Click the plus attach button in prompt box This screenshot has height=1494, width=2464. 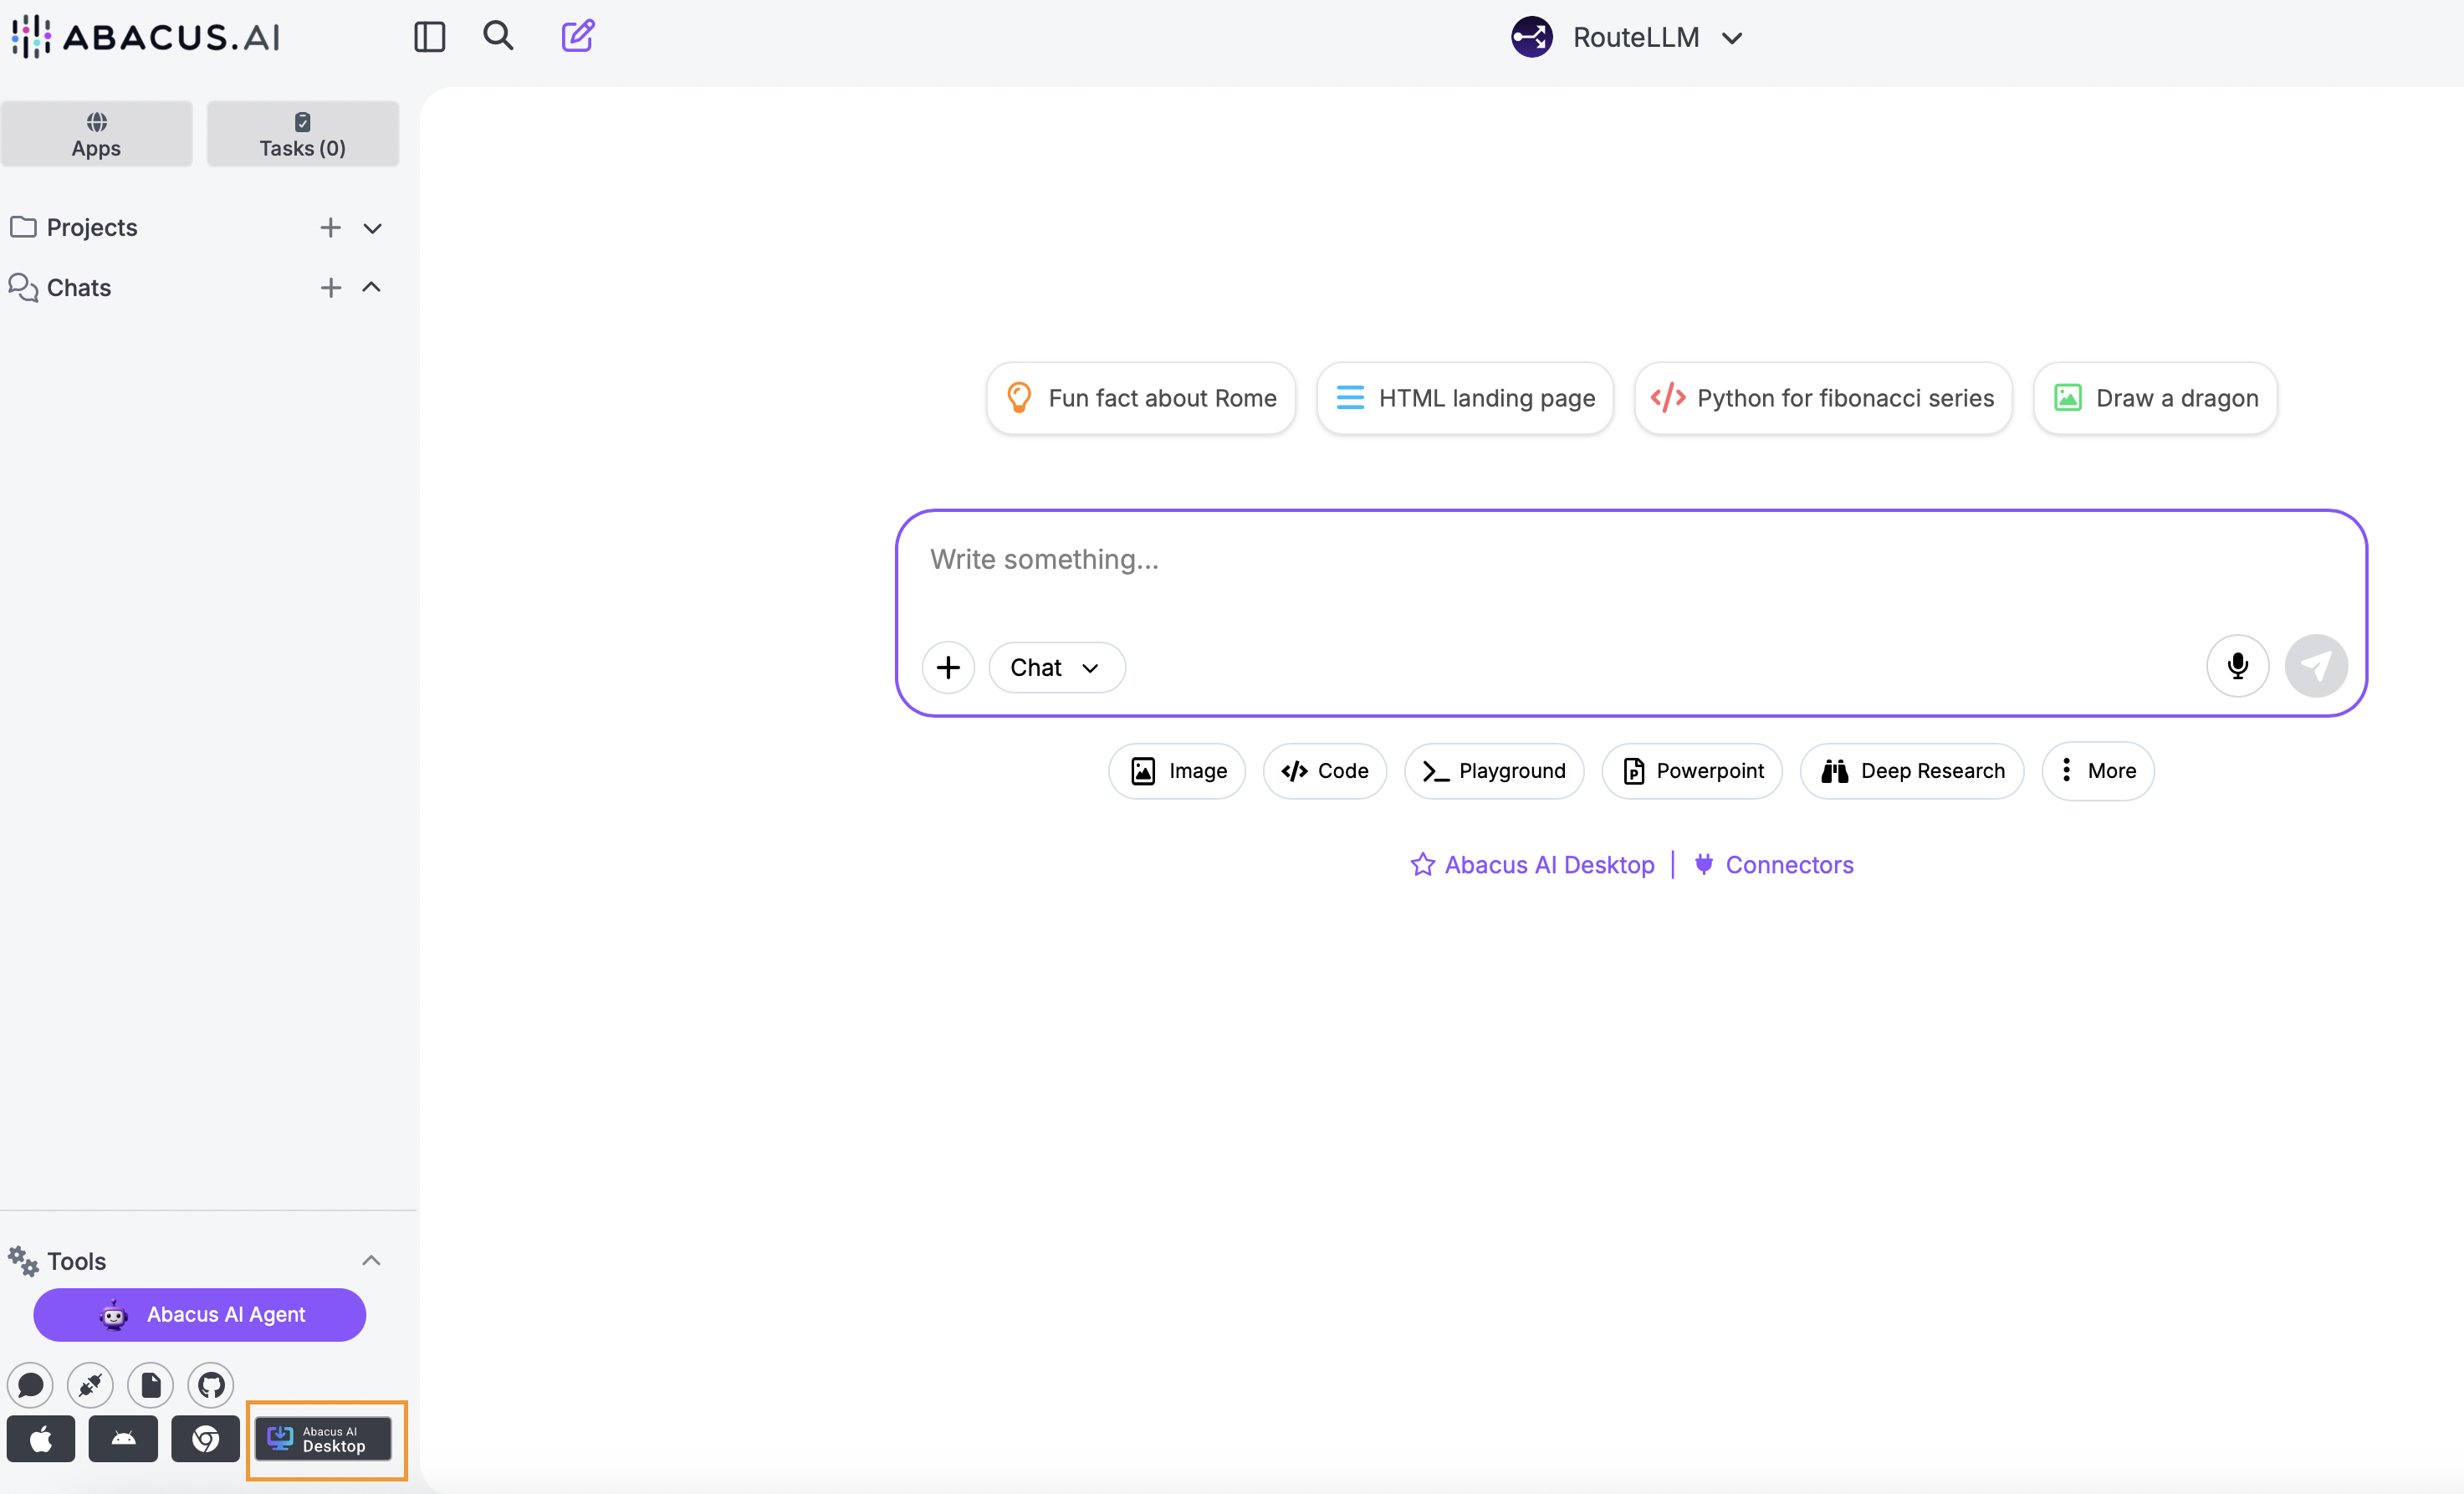(x=948, y=667)
